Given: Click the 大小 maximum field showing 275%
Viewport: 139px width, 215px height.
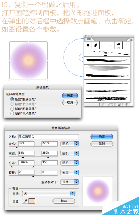Looking at the screenshot, I should (x=50, y=144).
